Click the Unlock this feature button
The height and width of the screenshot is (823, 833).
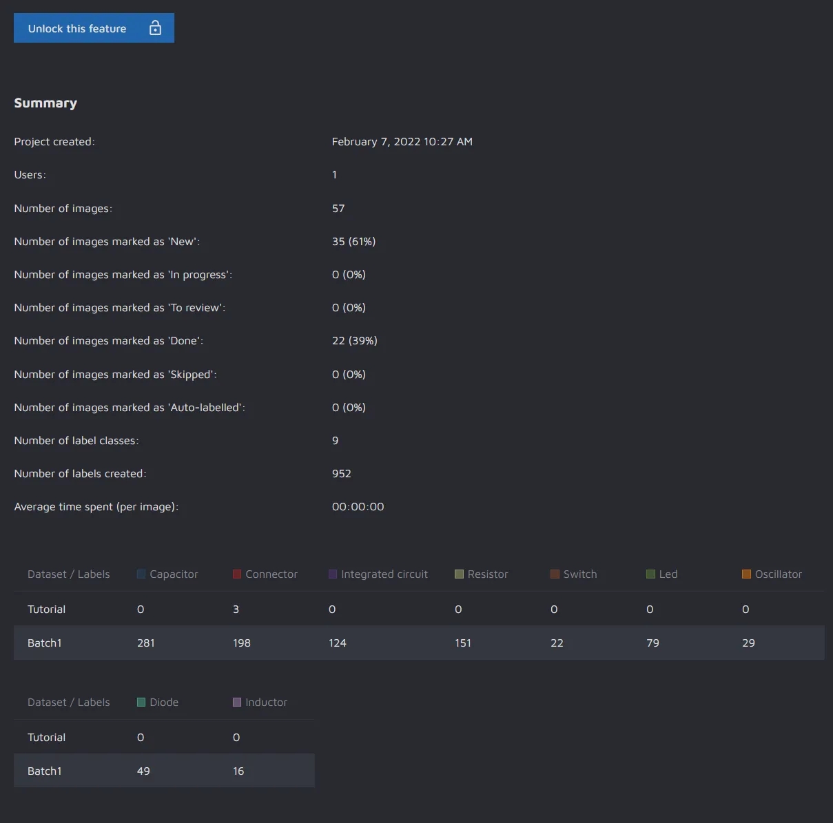click(93, 28)
